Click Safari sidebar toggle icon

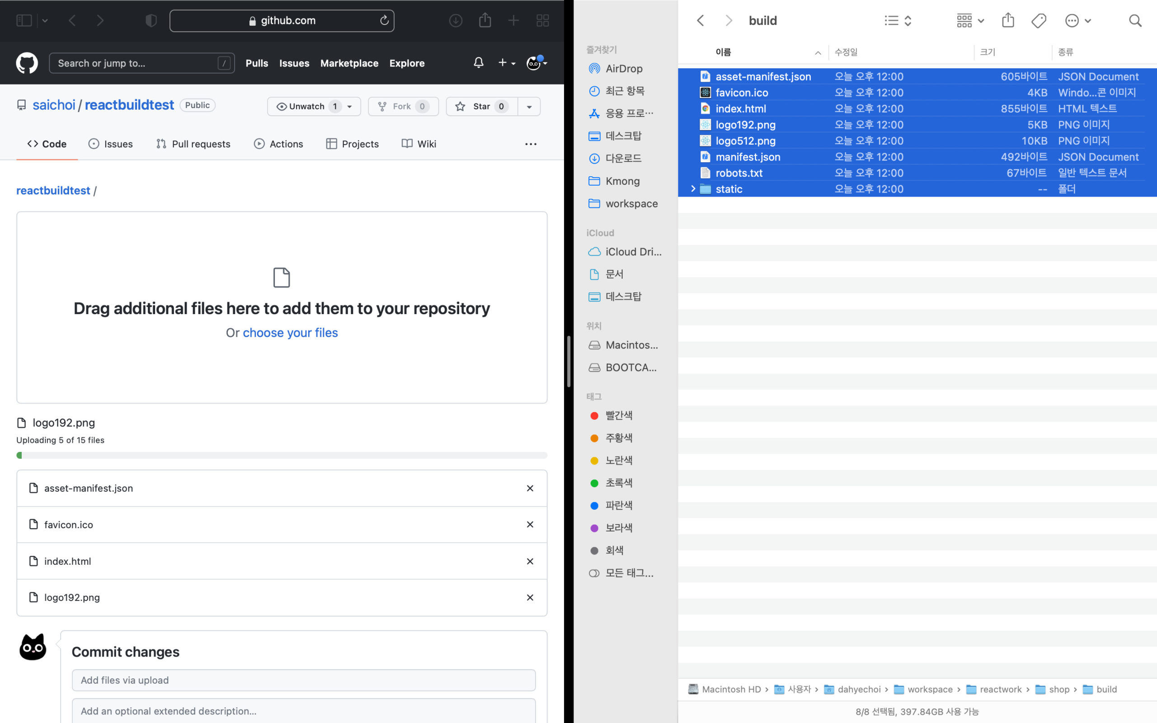(24, 21)
